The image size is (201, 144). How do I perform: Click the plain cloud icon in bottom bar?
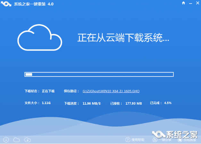click(16, 140)
